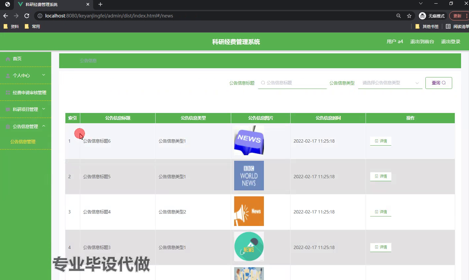Click the teal circular NEWS thumbnail
This screenshot has width=469, height=280.
(x=249, y=246)
